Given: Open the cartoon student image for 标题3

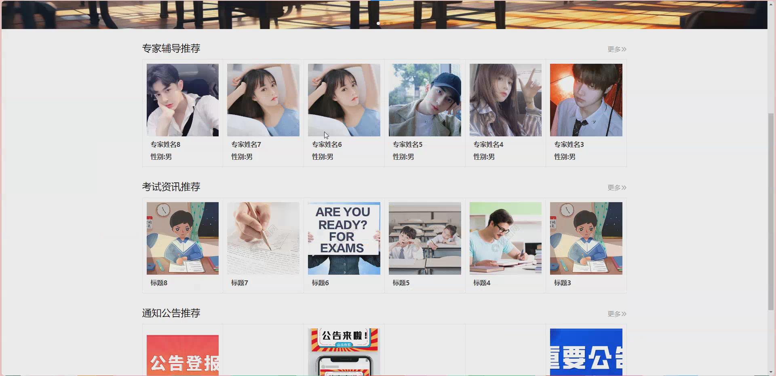Looking at the screenshot, I should [586, 238].
